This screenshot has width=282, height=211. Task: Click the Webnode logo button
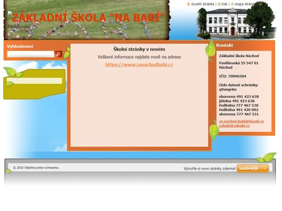[253, 169]
